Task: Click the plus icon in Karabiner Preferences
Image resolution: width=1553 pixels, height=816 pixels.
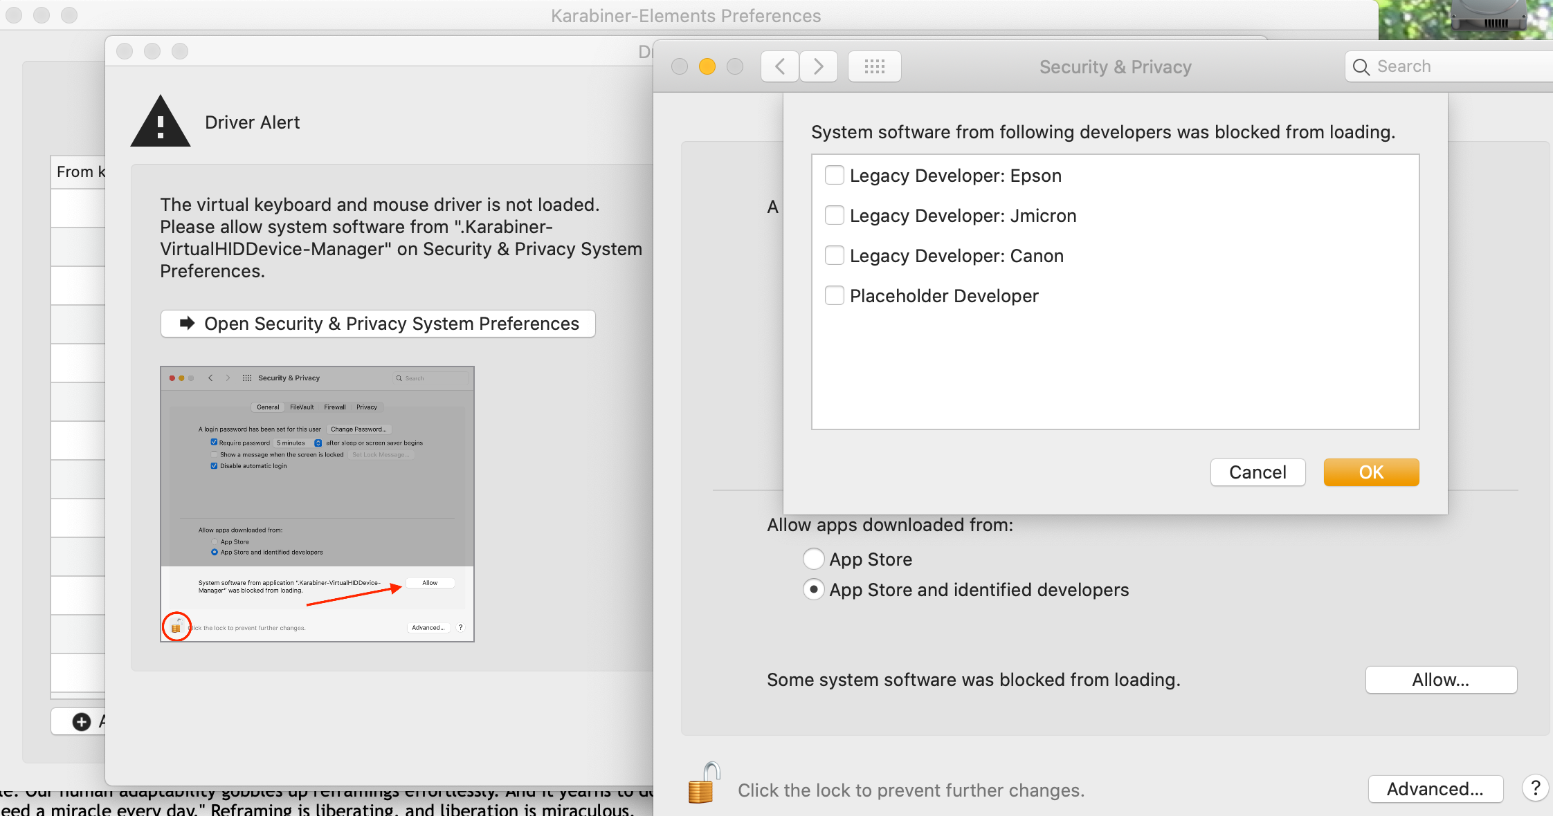Action: pos(82,722)
